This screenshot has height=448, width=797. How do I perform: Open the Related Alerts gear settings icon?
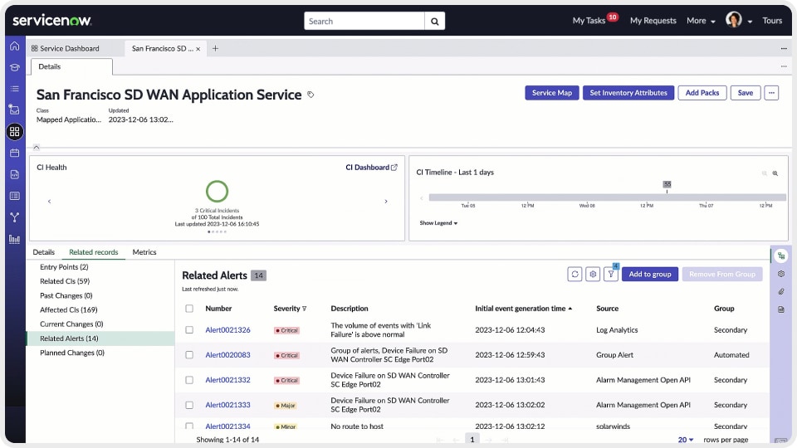coord(593,274)
